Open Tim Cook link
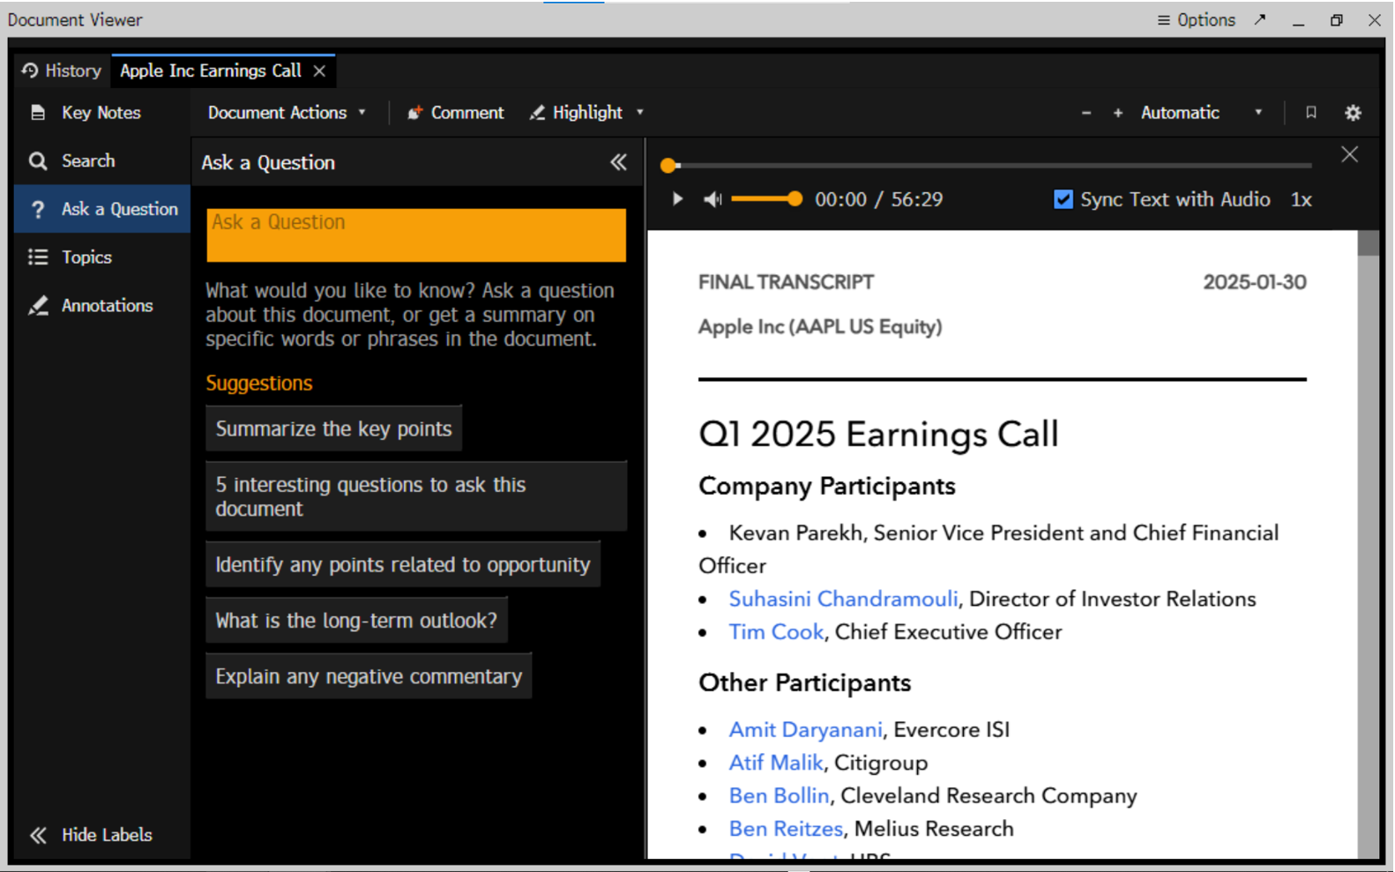1395x872 pixels. 776,632
